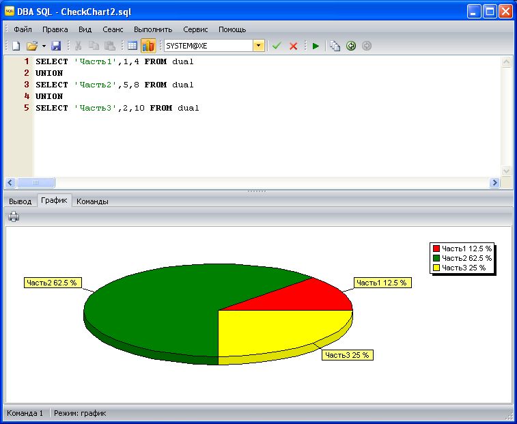Click the New file icon
Viewport: 517px width, 424px height.
(16, 46)
